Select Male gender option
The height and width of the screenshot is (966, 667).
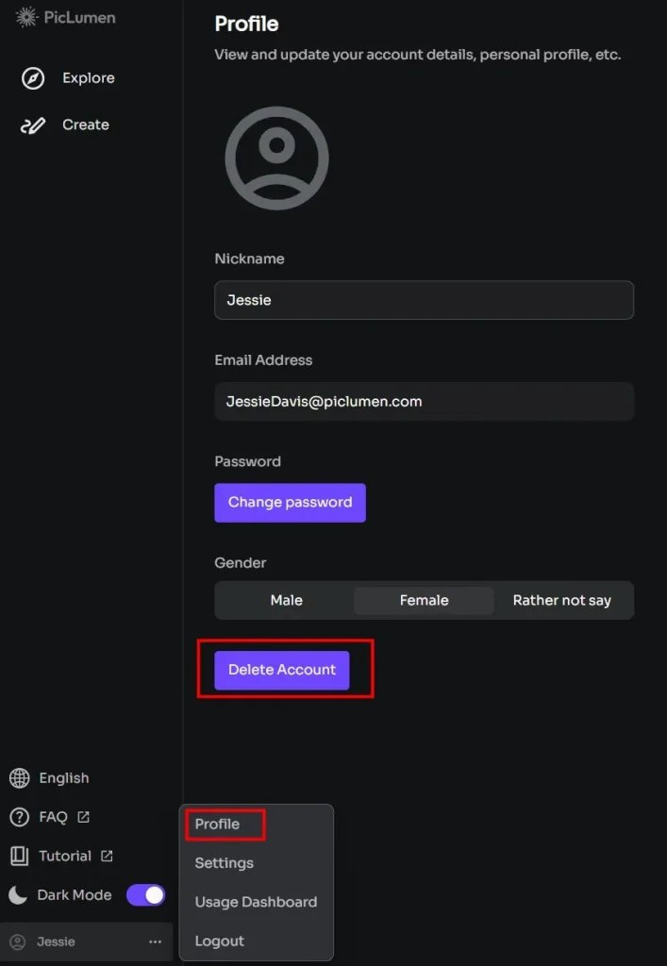coord(286,601)
